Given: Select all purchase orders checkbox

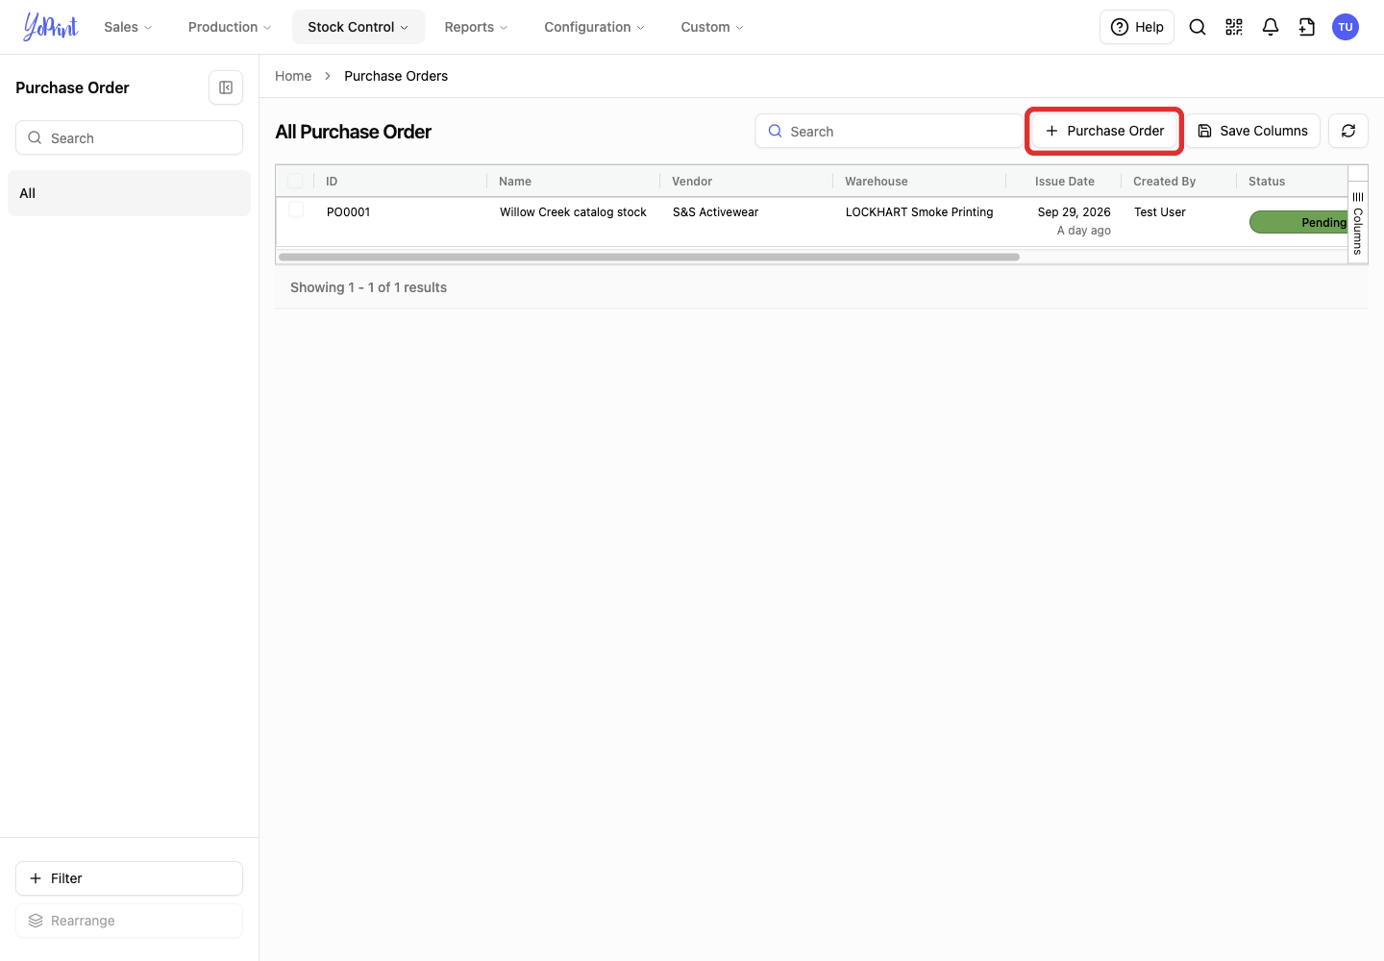Looking at the screenshot, I should tap(295, 181).
